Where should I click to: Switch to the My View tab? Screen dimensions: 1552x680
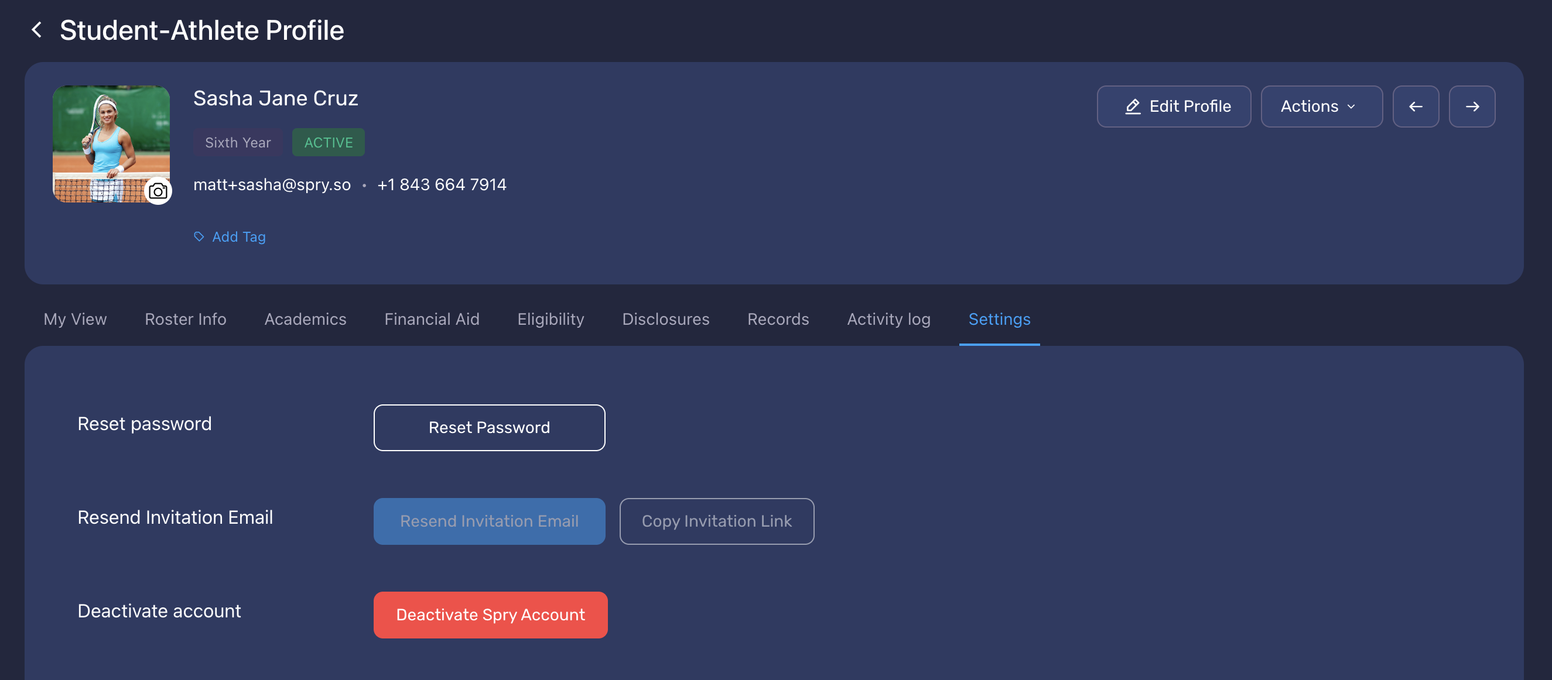pos(76,319)
